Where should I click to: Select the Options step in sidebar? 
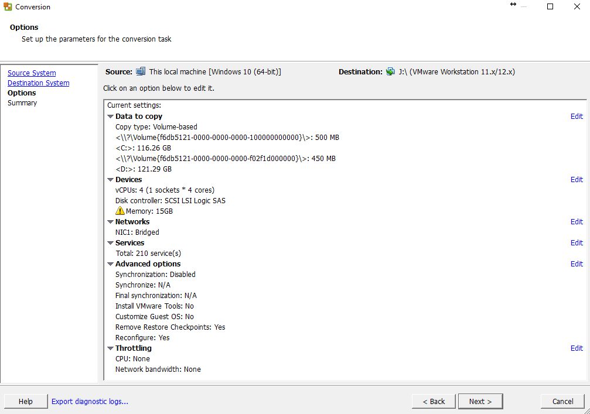[x=22, y=93]
